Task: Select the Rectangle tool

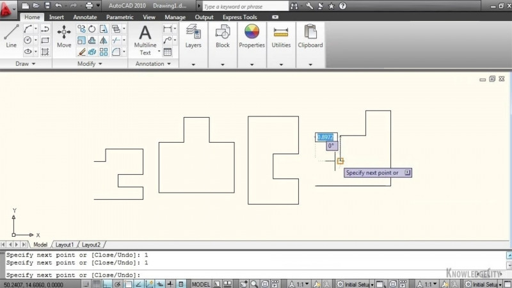Action: click(x=45, y=40)
